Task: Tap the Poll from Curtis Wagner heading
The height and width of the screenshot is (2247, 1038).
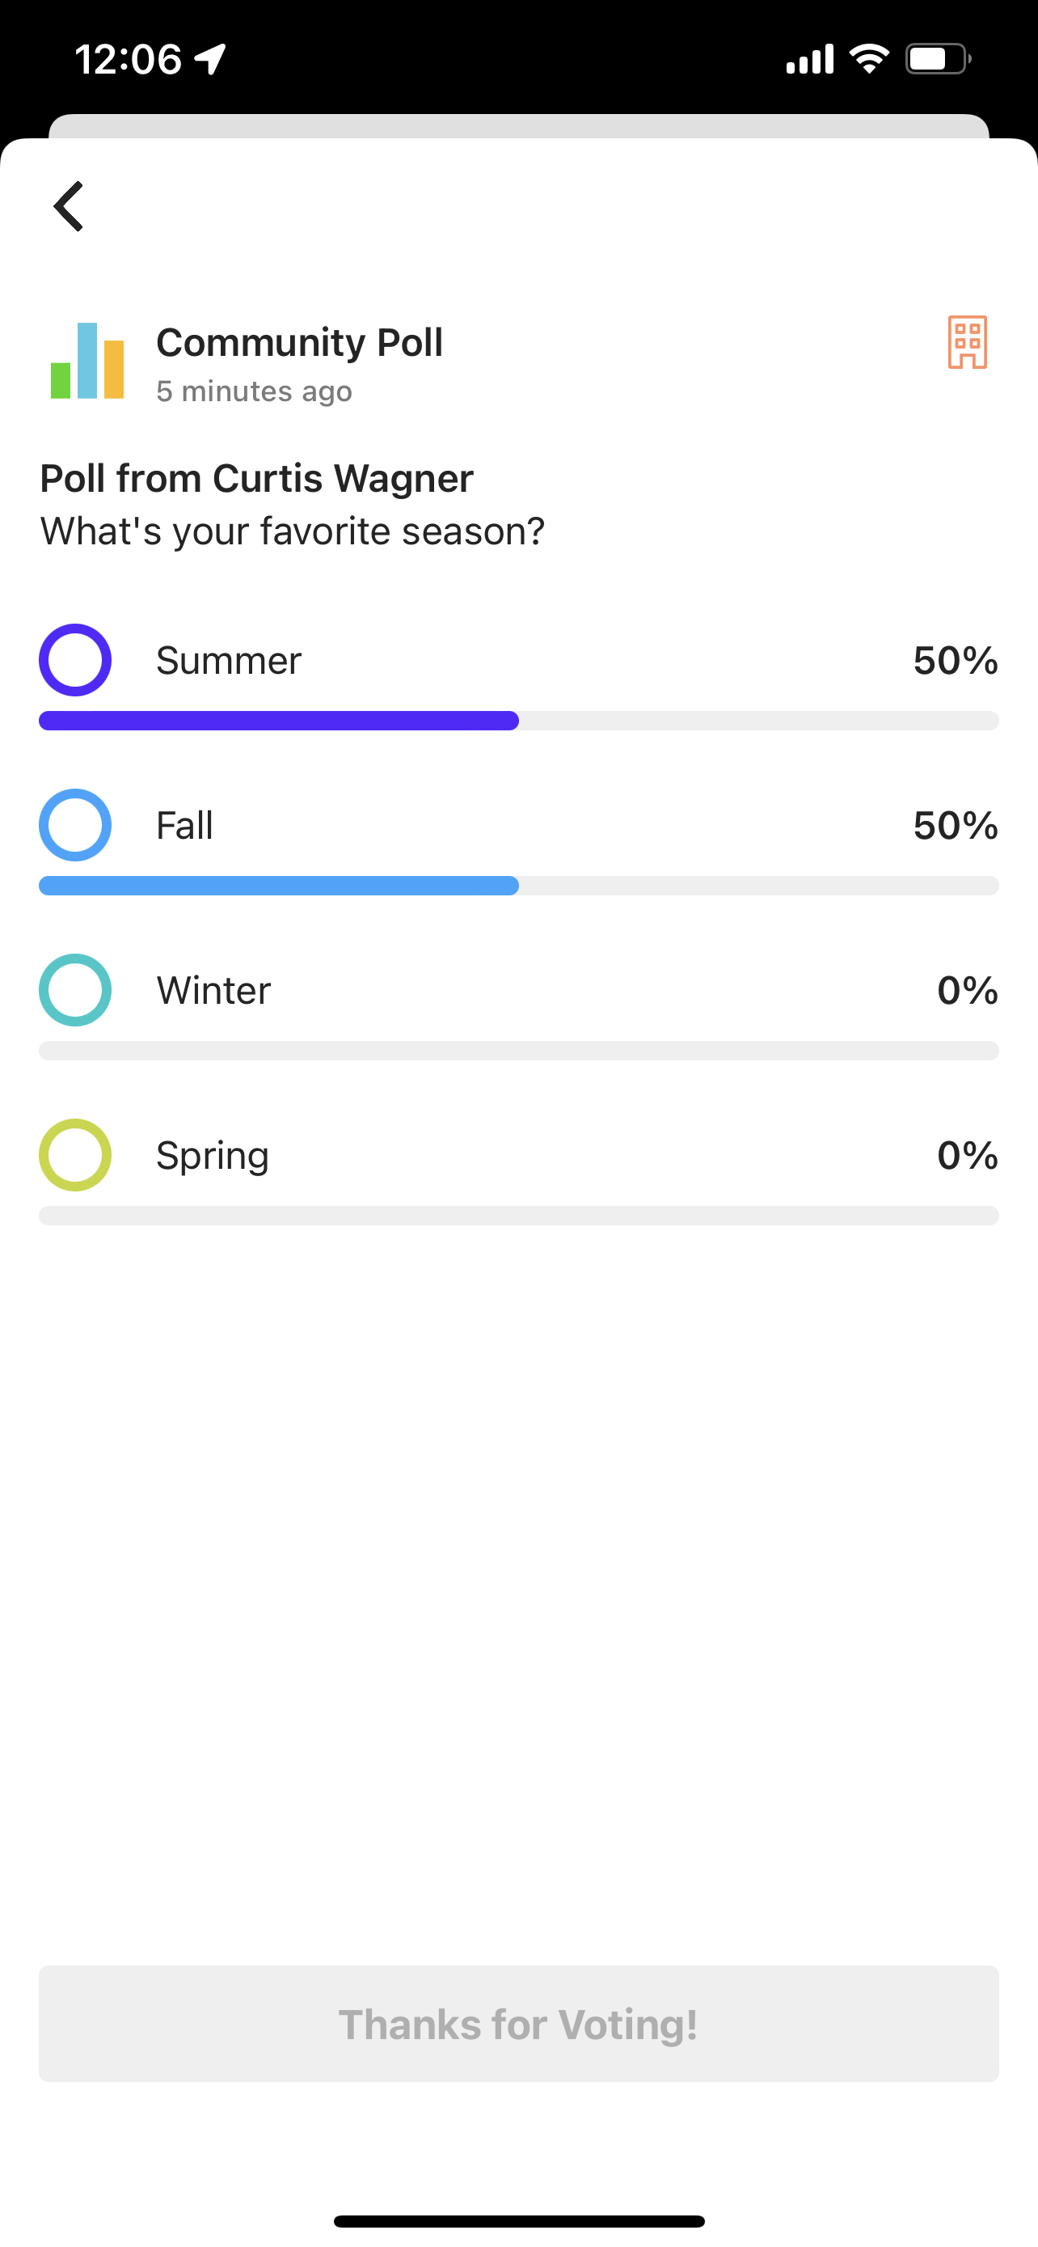Action: (257, 478)
